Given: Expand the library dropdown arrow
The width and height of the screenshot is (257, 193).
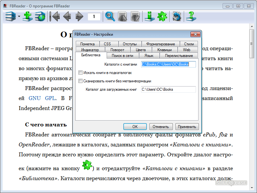Looking at the screenshot, I should click(19, 16).
